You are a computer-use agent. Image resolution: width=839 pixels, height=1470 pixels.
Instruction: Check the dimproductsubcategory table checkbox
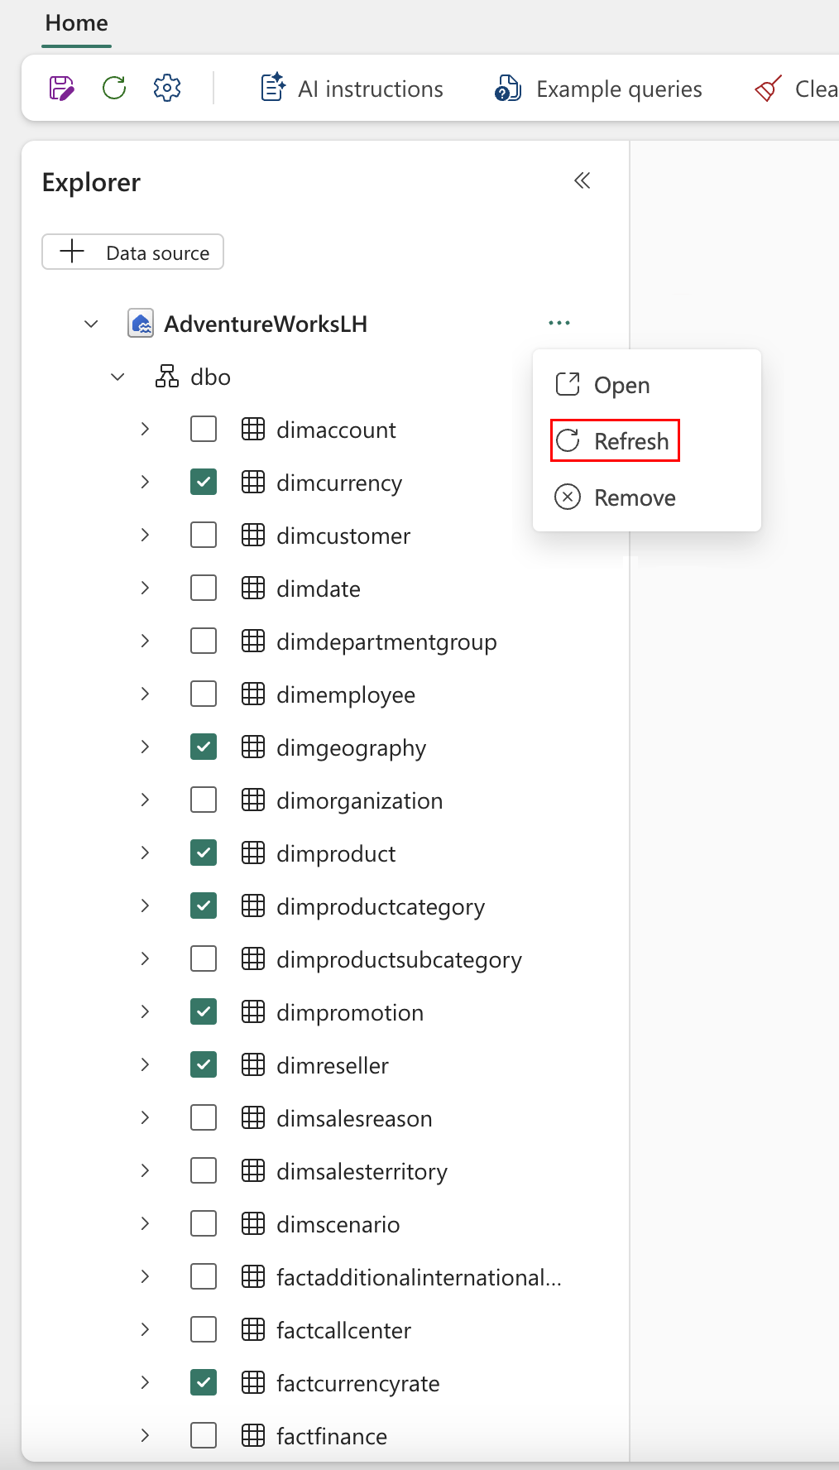pos(204,959)
